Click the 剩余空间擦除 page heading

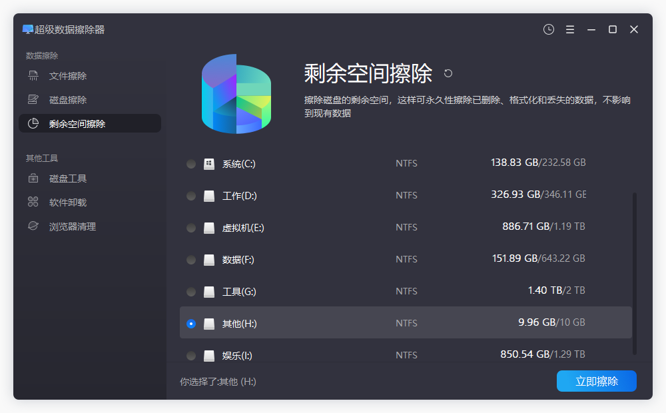coord(368,73)
